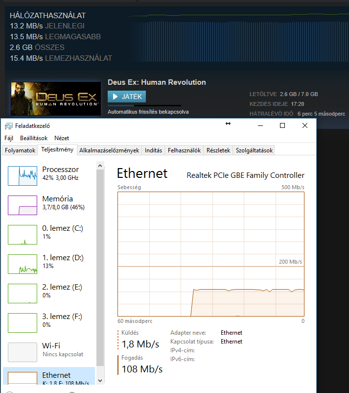Click the Steam download progress bar
The height and width of the screenshot is (393, 349).
(x=144, y=105)
